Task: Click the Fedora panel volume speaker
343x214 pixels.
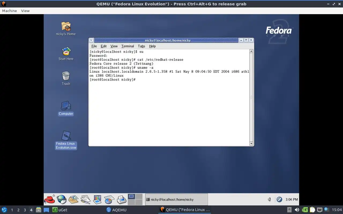Action: tap(270, 199)
